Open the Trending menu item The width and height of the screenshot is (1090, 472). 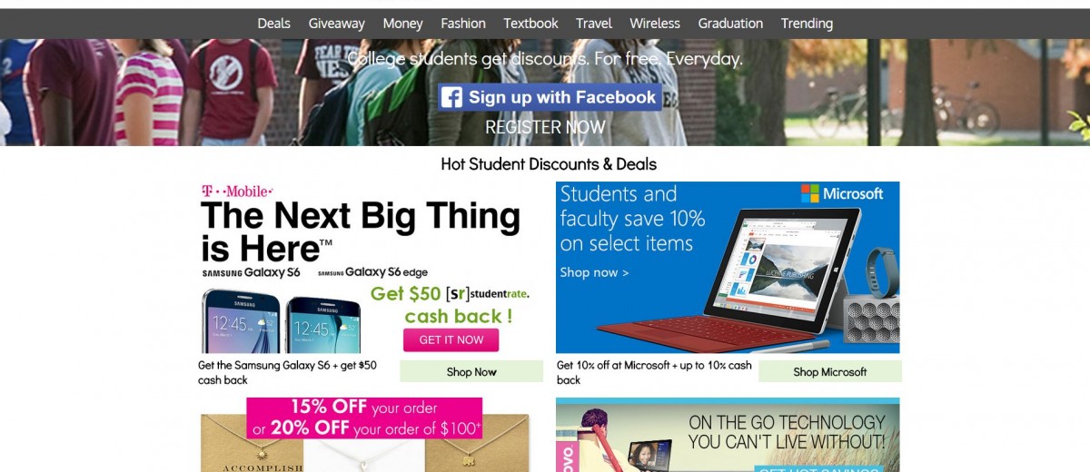(x=807, y=24)
